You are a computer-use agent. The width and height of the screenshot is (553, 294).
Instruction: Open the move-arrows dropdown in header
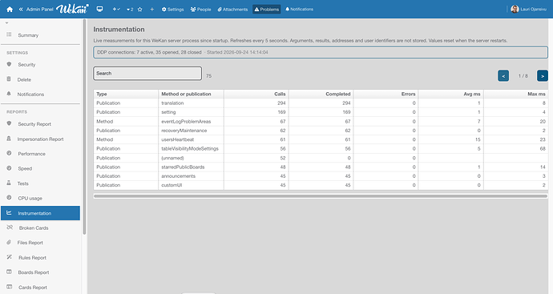[116, 9]
